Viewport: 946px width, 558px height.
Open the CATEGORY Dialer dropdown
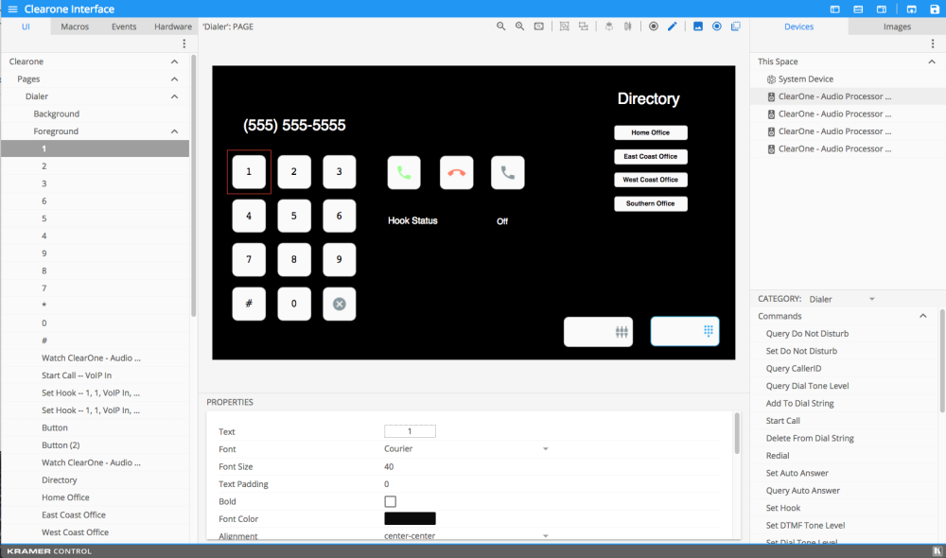click(842, 299)
